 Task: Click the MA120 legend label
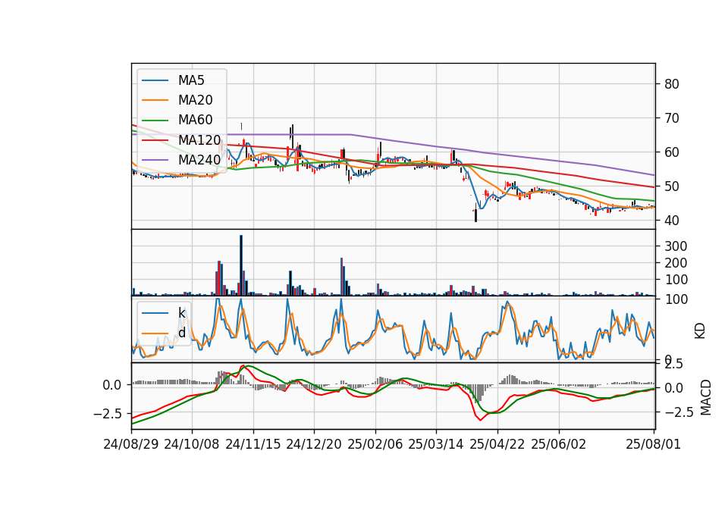[x=199, y=139]
